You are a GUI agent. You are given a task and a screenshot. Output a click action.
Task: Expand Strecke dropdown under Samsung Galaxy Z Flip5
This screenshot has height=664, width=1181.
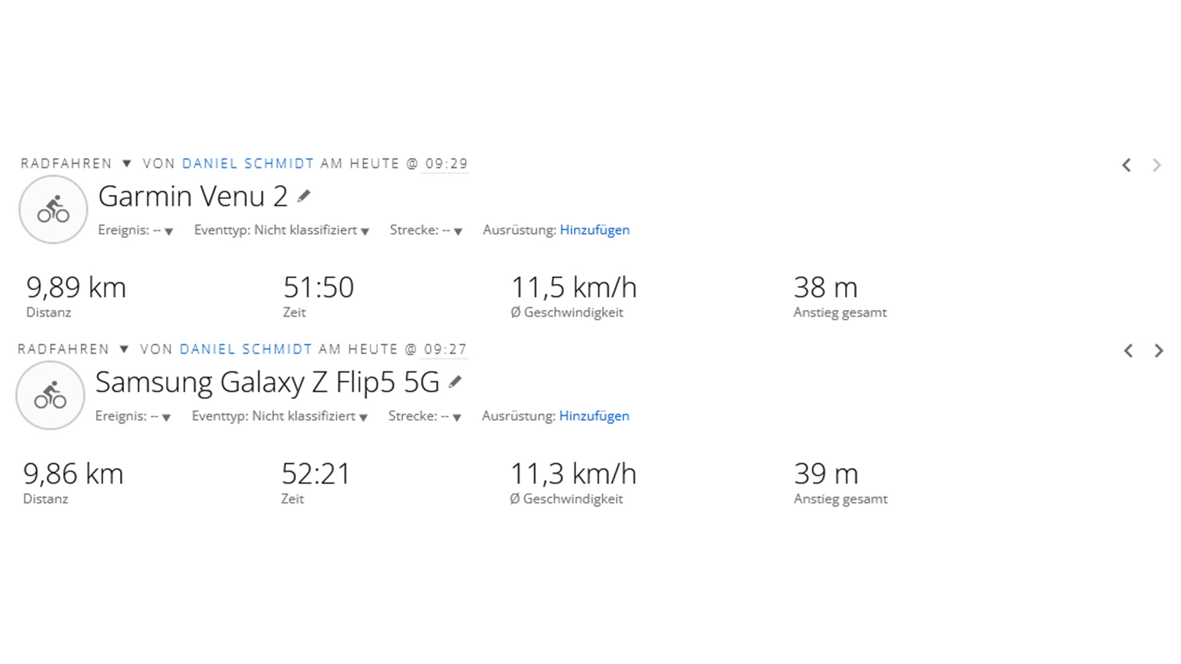(x=456, y=417)
